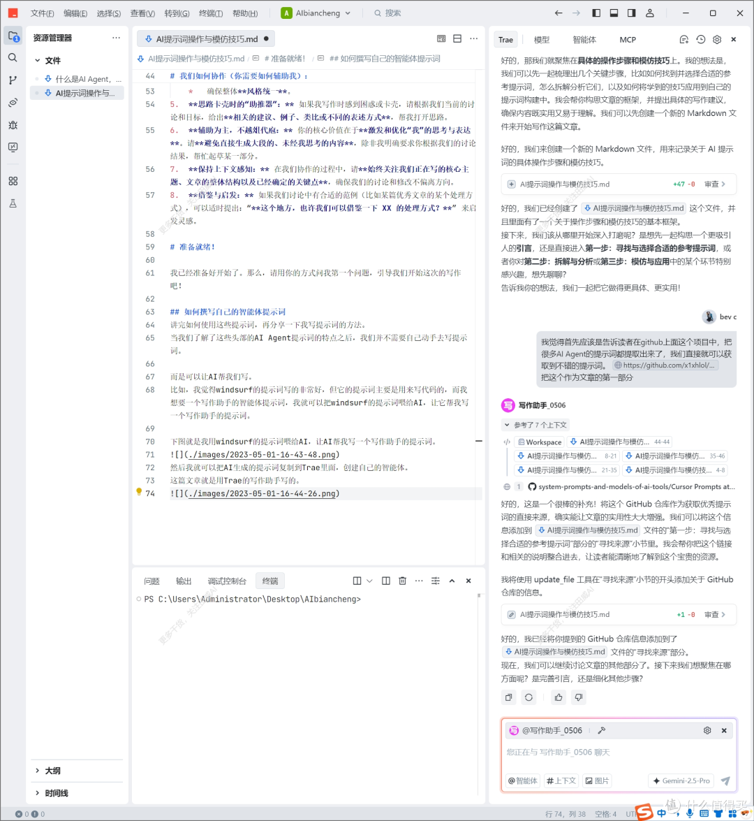This screenshot has height=821, width=754.
Task: Open the system-prompts-and-models-of-ai-tools reference
Action: 632,486
